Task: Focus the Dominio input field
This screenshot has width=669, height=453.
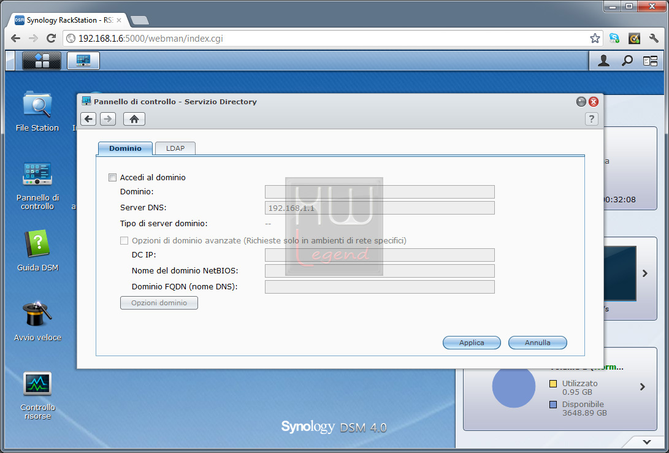Action: (x=380, y=192)
